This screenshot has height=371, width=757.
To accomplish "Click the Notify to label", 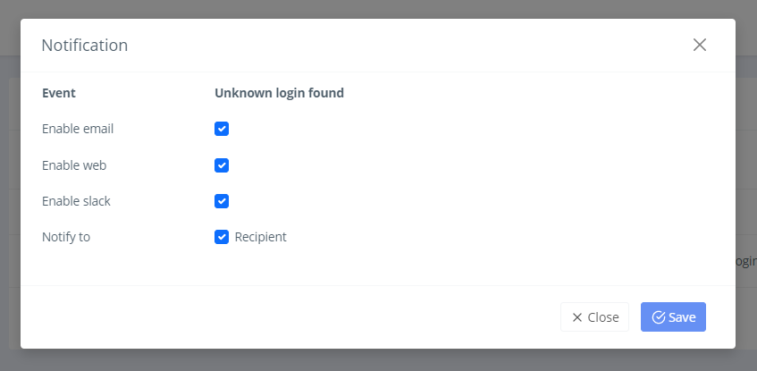I will click(66, 237).
